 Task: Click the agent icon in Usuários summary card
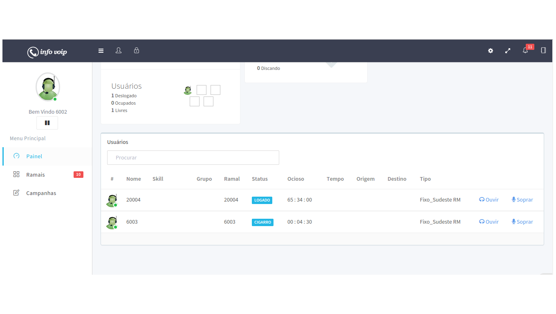(x=188, y=90)
